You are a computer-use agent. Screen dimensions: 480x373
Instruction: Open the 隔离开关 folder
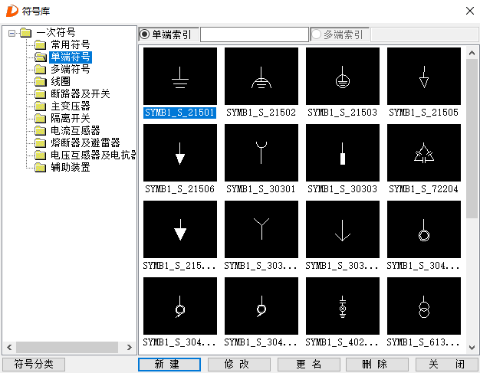coord(70,118)
